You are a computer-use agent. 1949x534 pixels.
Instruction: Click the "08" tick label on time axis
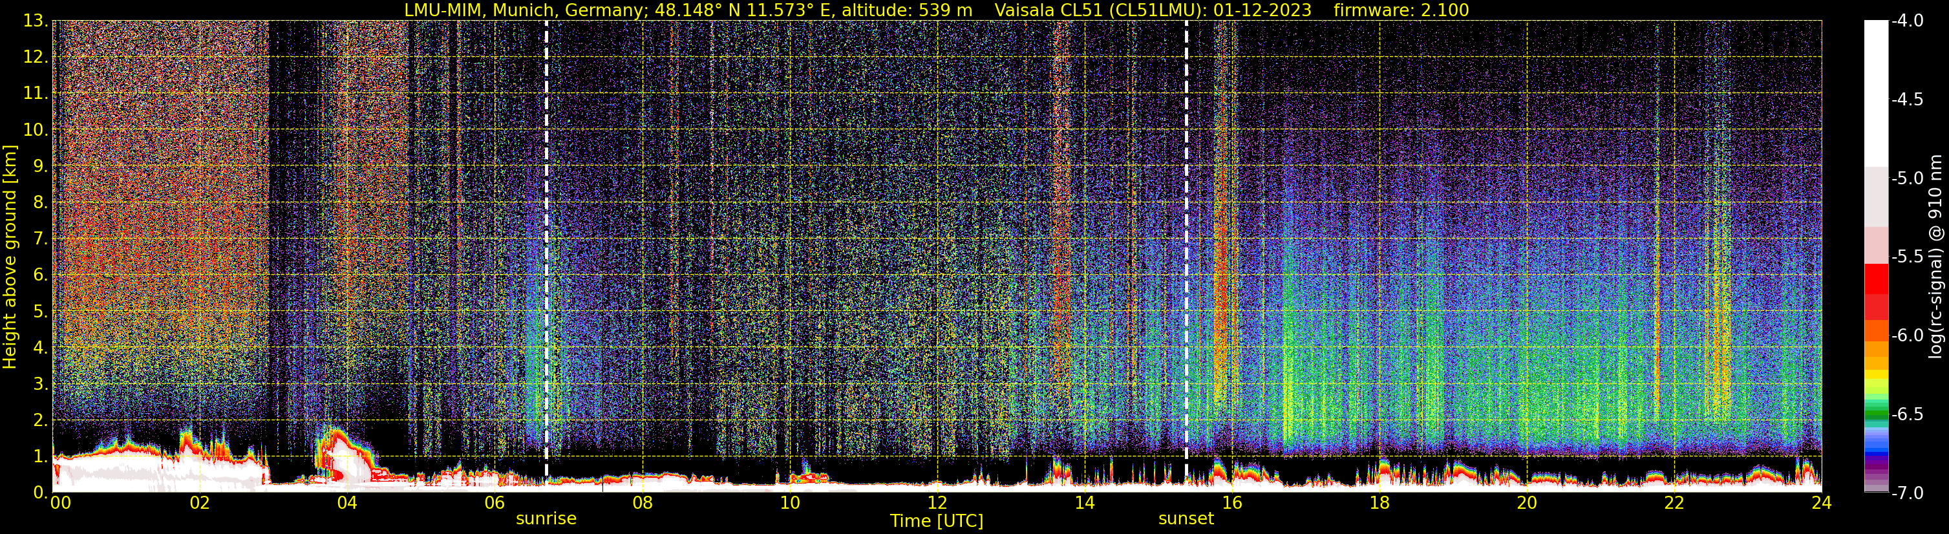coord(642,504)
